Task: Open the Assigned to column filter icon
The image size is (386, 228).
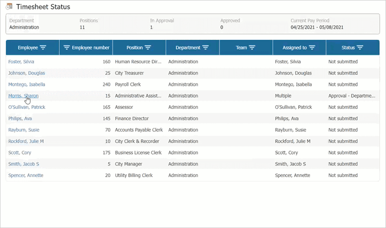Action: [x=312, y=48]
